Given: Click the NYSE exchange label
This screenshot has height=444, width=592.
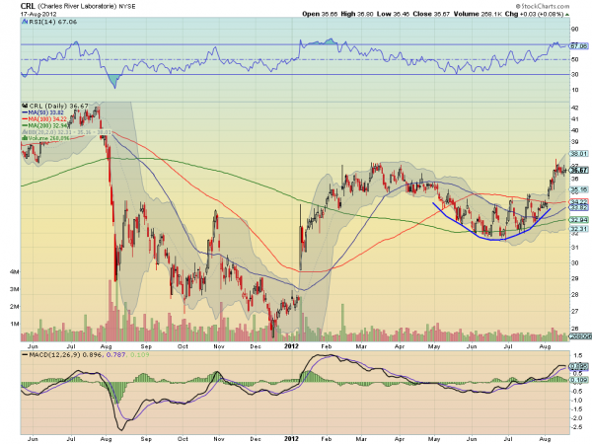Looking at the screenshot, I should click(x=127, y=7).
